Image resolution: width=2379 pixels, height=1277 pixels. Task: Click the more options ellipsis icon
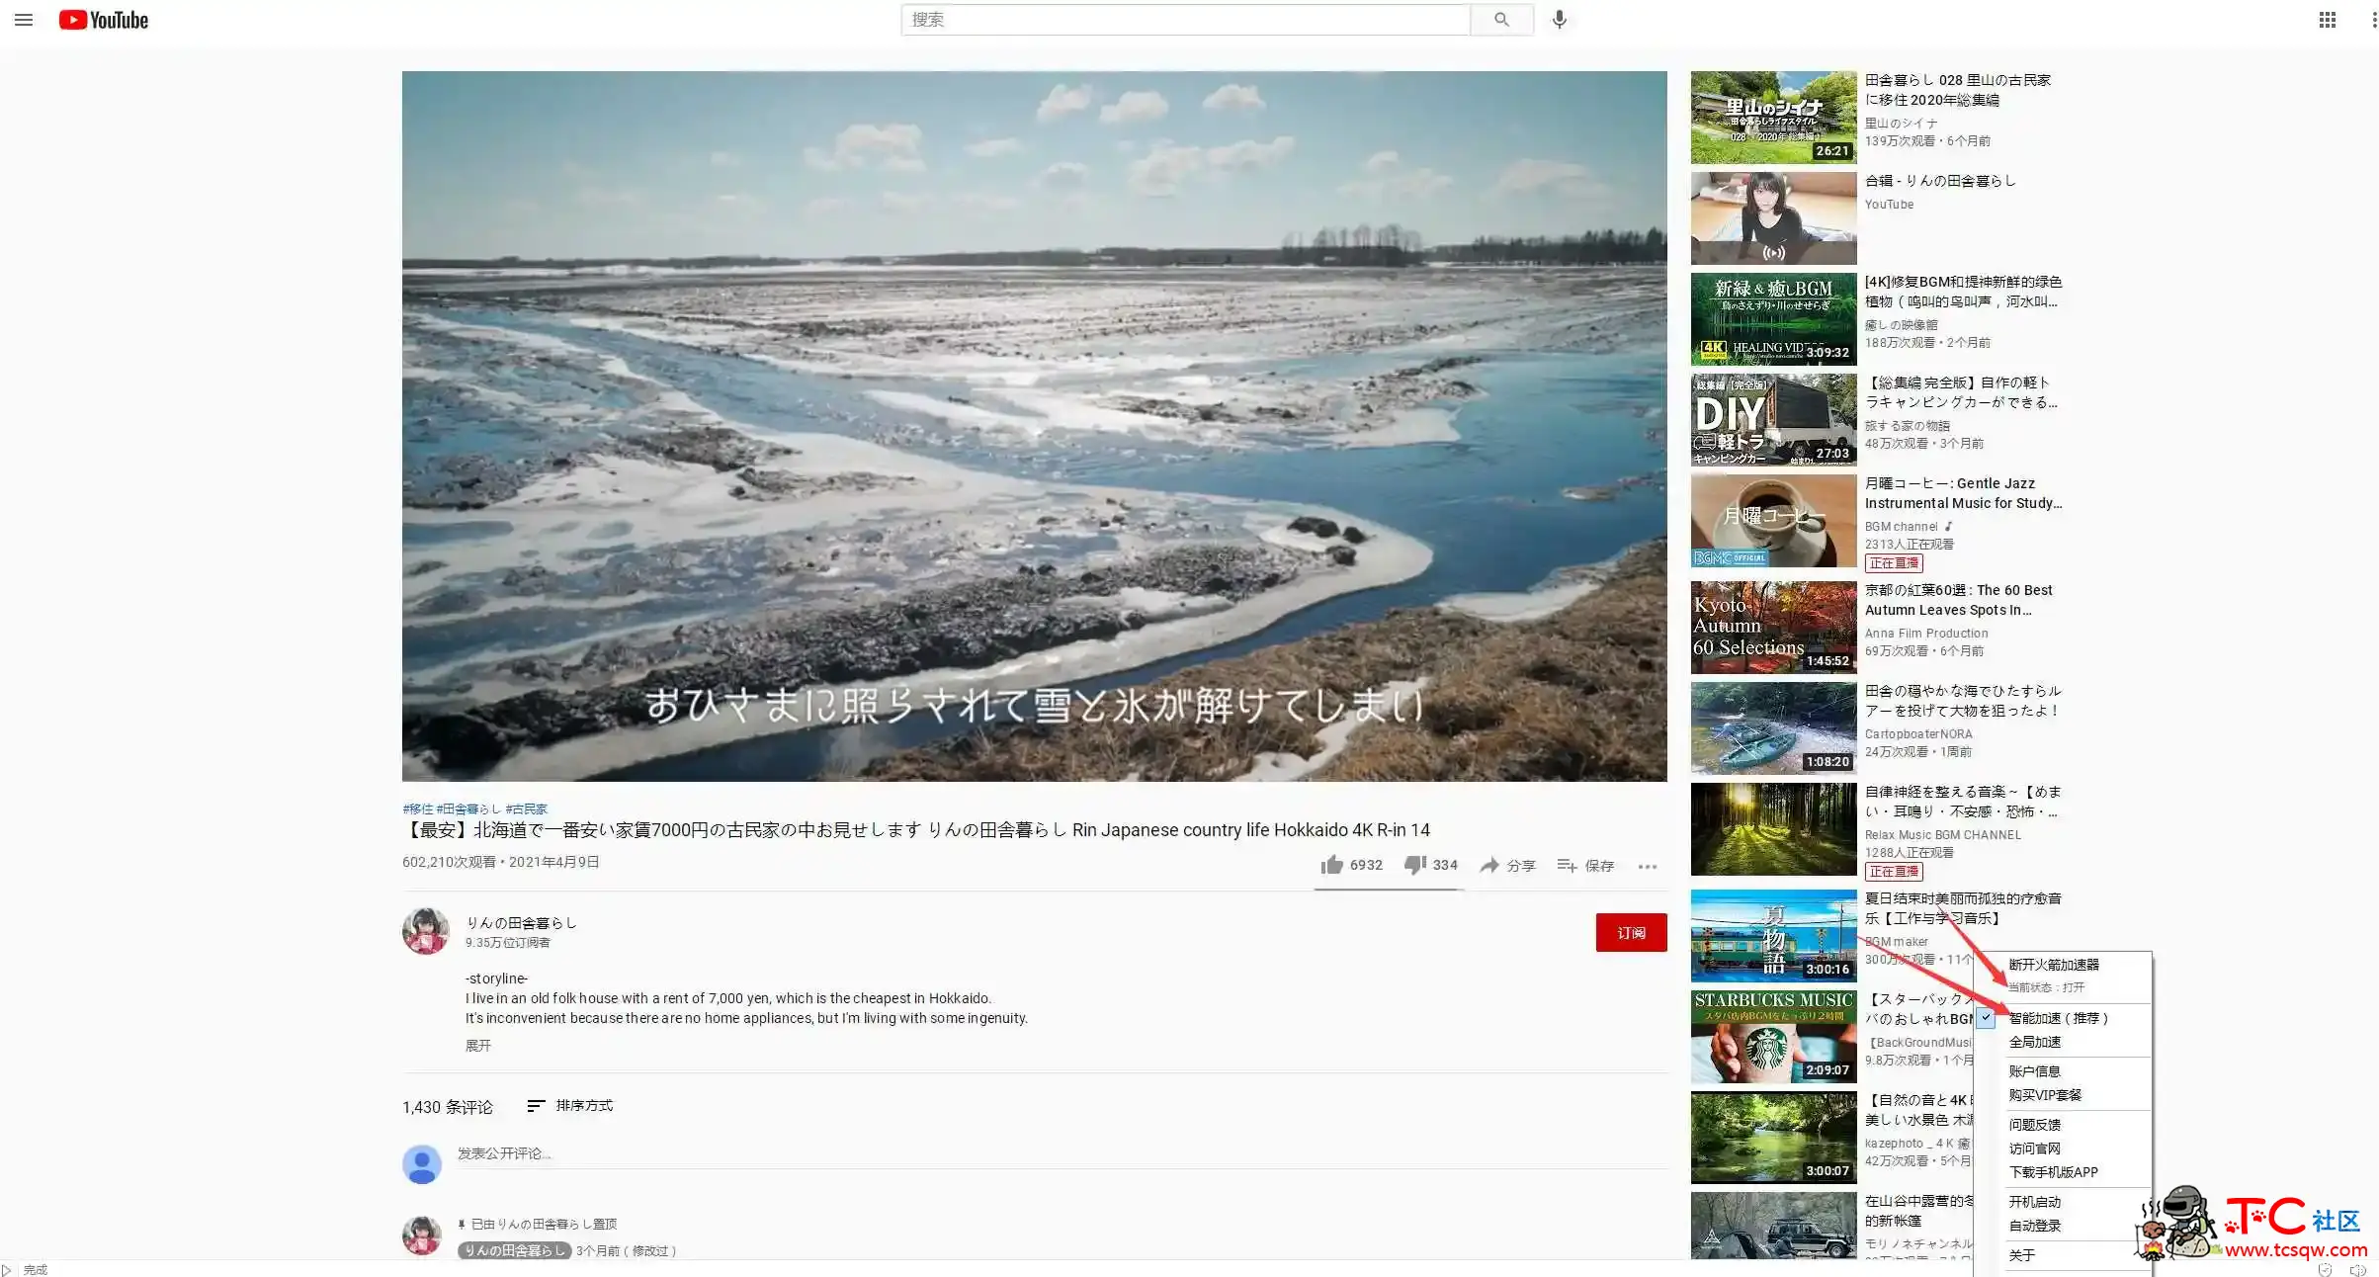tap(1648, 865)
